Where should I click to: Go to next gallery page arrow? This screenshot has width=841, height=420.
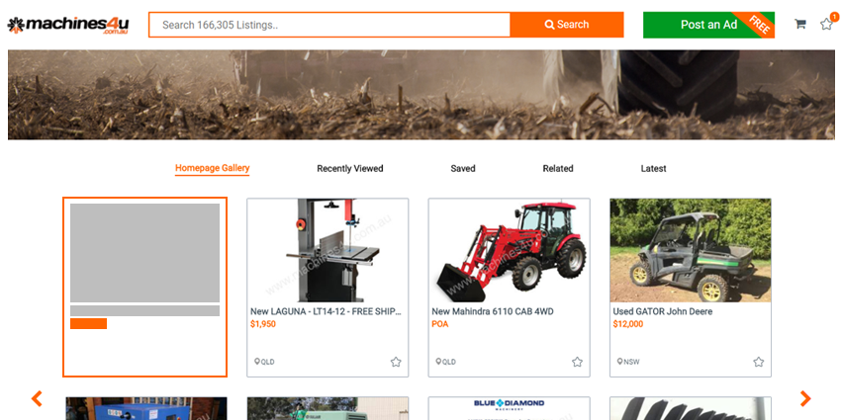pyautogui.click(x=805, y=398)
